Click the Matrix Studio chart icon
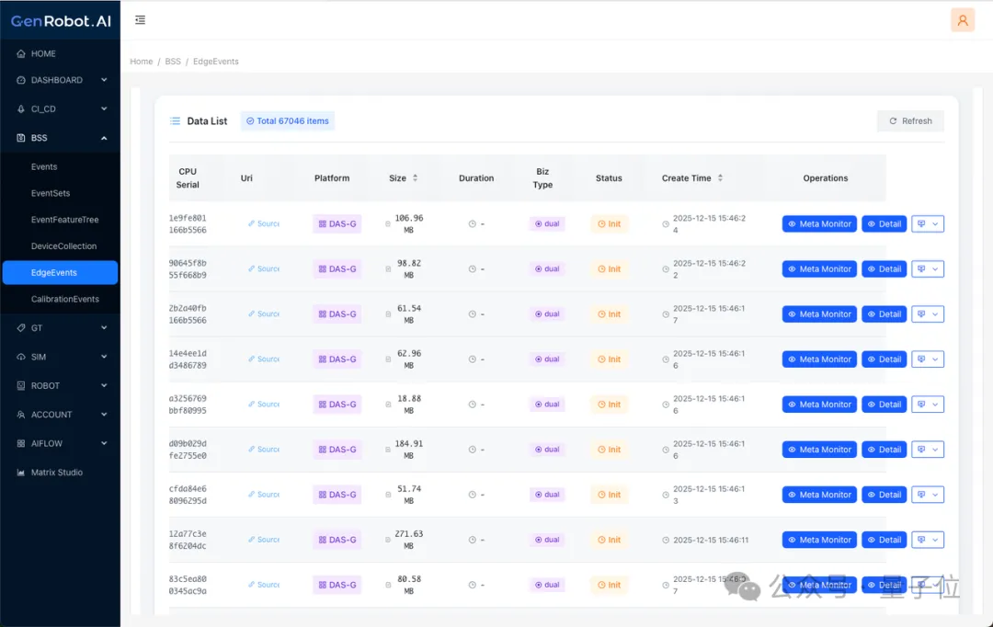The height and width of the screenshot is (627, 993). pos(21,473)
